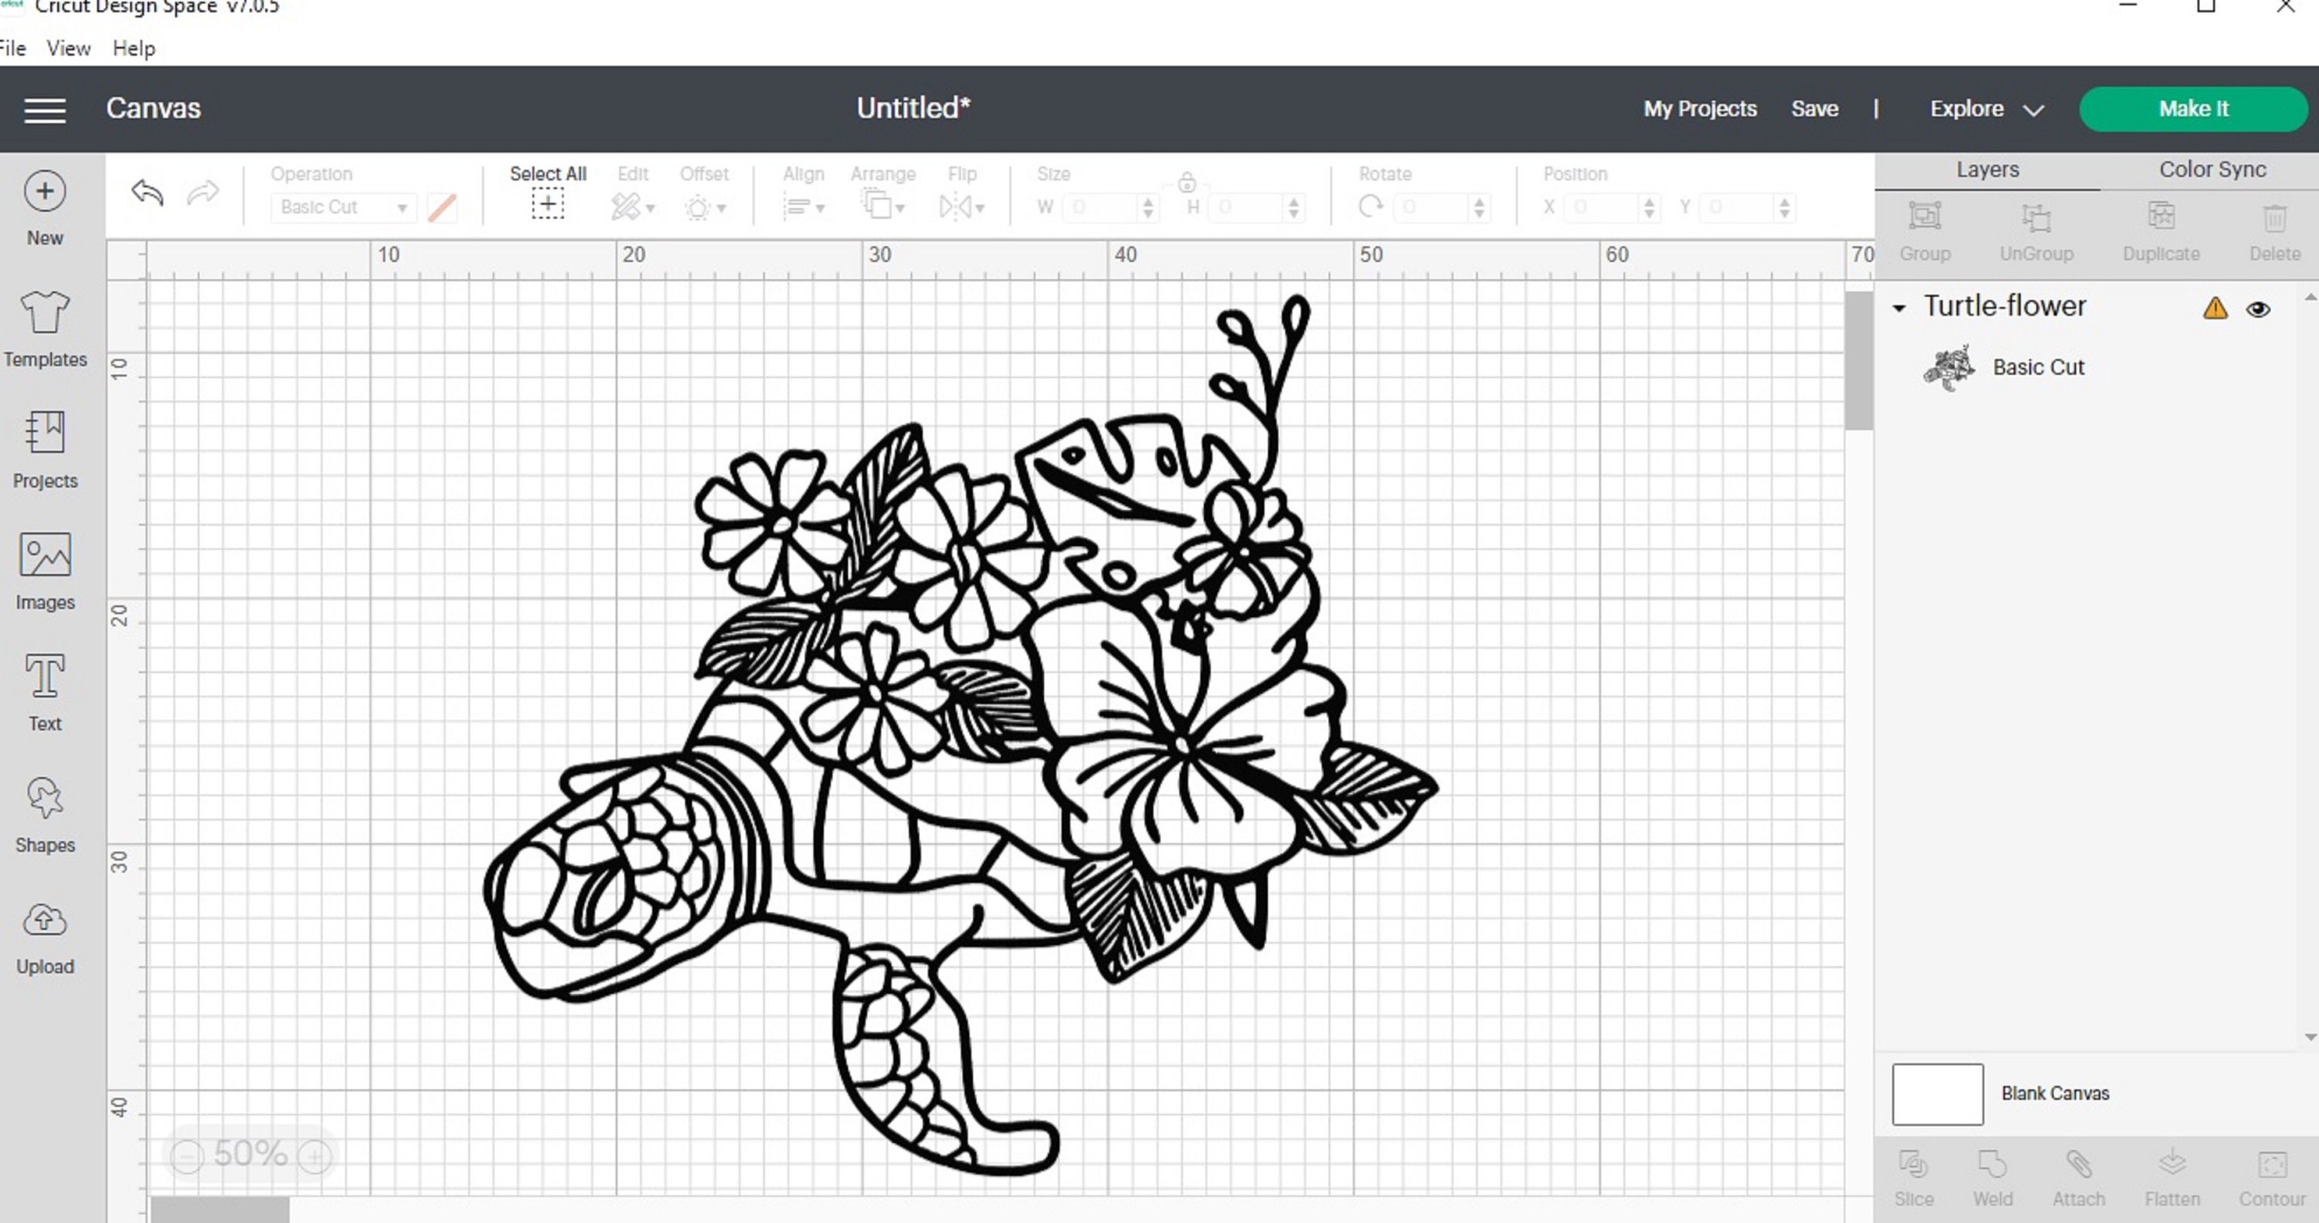The width and height of the screenshot is (2319, 1223).
Task: Click the Blank Canvas color swatch
Action: click(x=1937, y=1093)
